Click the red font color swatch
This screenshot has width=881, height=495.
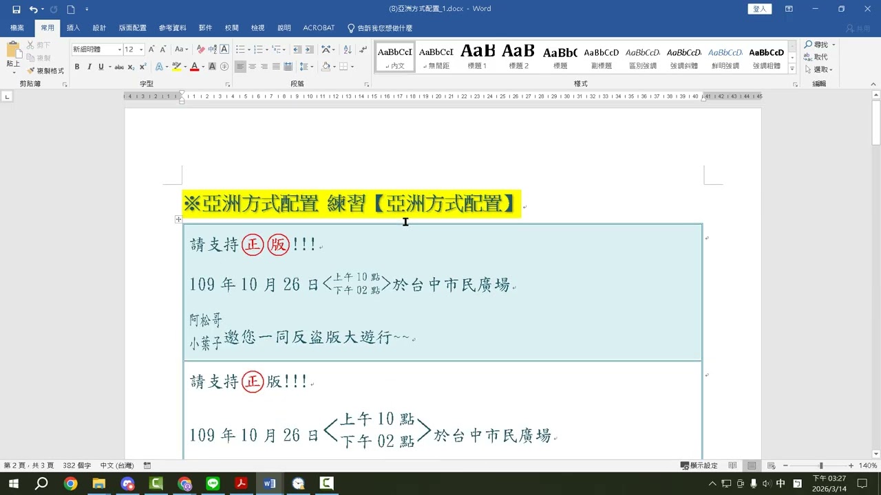point(194,67)
